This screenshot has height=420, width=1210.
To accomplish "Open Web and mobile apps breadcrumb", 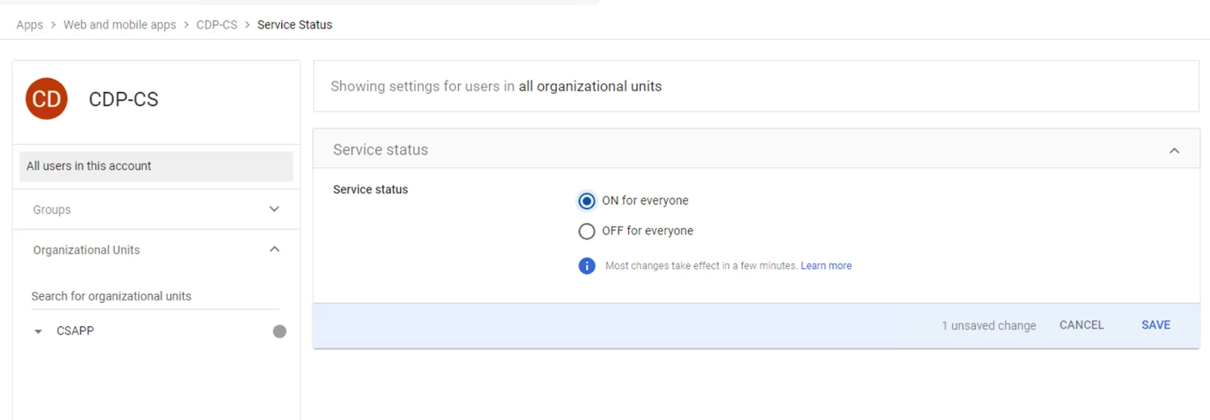I will tap(119, 25).
